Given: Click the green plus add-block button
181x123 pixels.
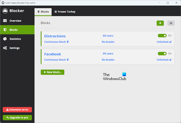Looking at the screenshot, I should coord(160,23).
